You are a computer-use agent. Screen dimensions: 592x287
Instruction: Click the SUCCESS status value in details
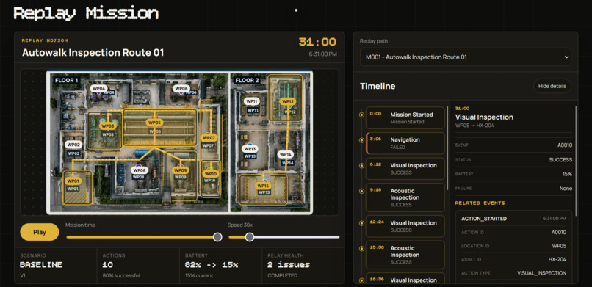tap(560, 159)
